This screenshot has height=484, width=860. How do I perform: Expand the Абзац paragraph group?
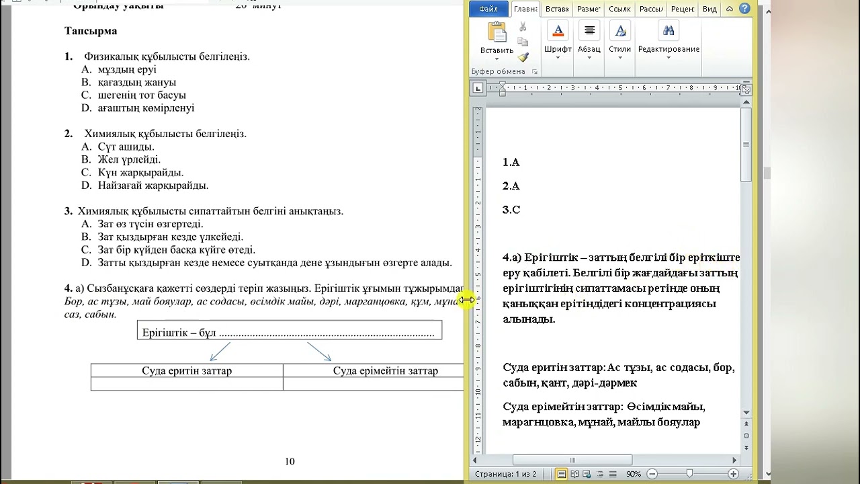589,40
